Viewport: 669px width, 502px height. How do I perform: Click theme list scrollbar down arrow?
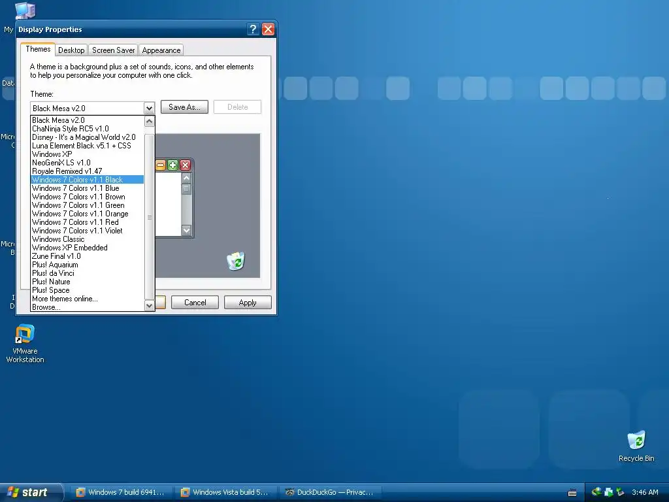pos(150,305)
